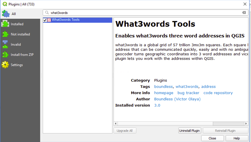
Task: Click the installed version 3.0 link
Action: tap(157, 105)
